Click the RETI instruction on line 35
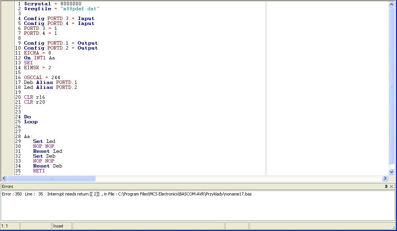Screen dimensions: 397x231 click(39, 171)
